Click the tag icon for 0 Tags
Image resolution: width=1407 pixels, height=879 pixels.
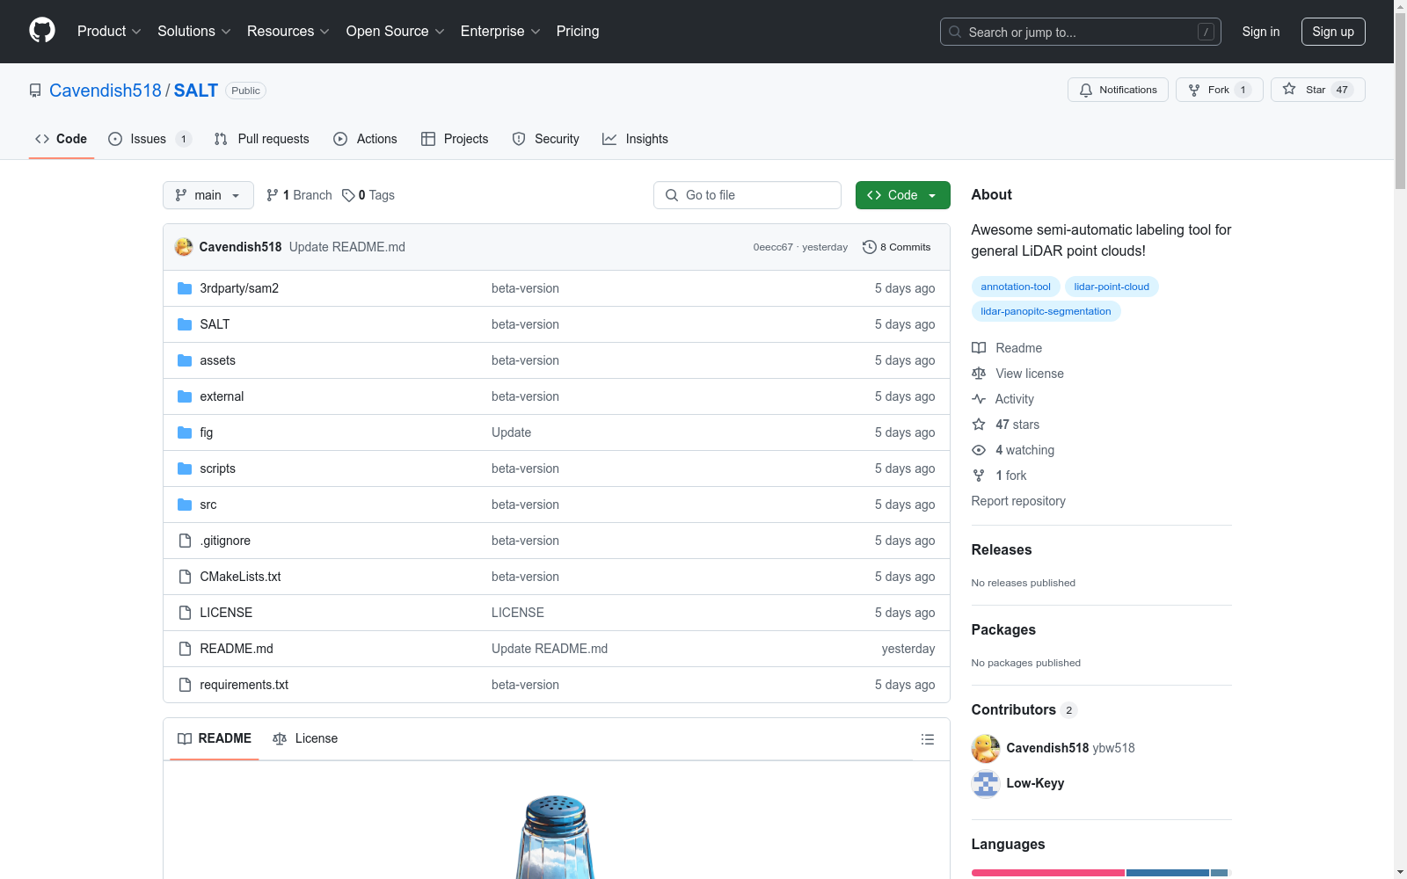[348, 195]
